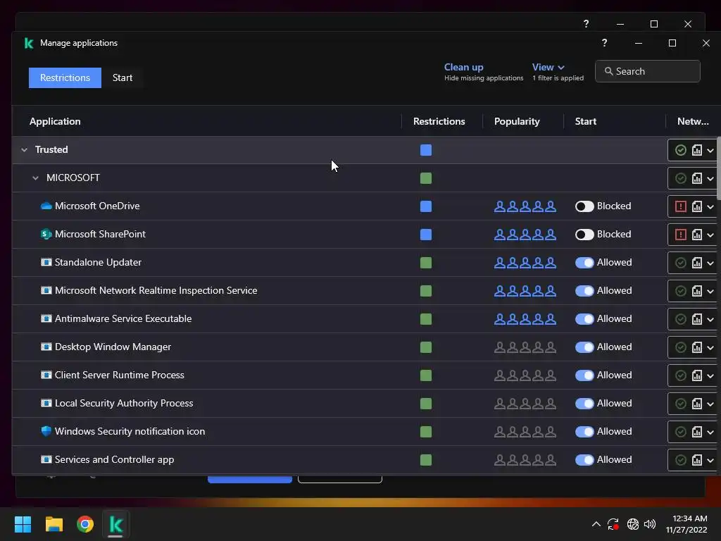Click the Microsoft OneDrive cloud icon
The height and width of the screenshot is (541, 721).
(x=46, y=206)
